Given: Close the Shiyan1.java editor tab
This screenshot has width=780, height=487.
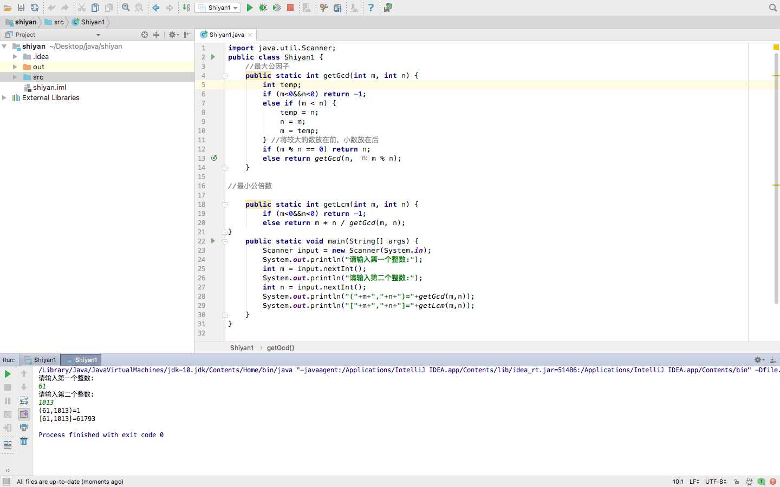Looking at the screenshot, I should [x=250, y=35].
